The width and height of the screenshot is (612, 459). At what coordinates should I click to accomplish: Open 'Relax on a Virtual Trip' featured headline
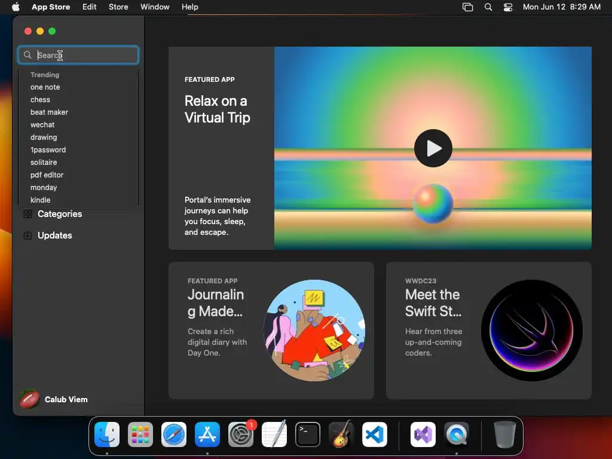[x=217, y=109]
